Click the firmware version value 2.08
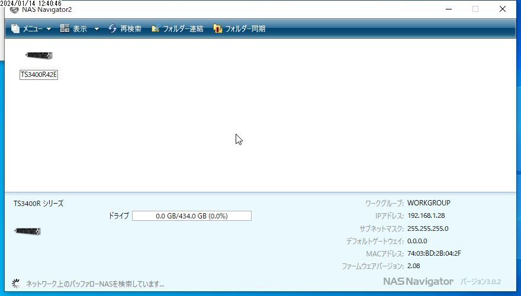 coord(413,266)
